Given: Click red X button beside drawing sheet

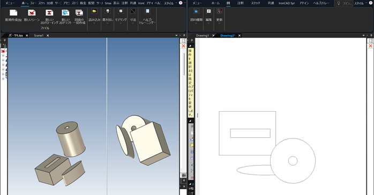Looking at the screenshot, I should pyautogui.click(x=370, y=46).
